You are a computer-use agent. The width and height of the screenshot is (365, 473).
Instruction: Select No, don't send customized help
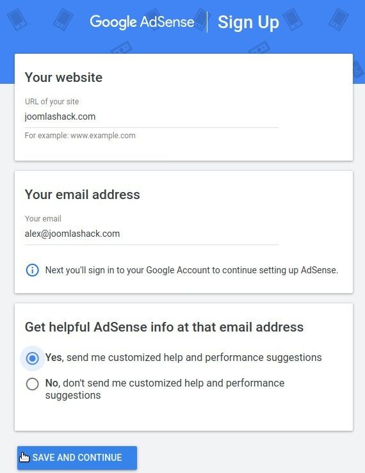(32, 384)
